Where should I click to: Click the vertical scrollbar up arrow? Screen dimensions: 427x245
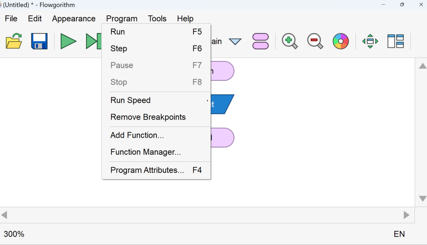tap(423, 66)
